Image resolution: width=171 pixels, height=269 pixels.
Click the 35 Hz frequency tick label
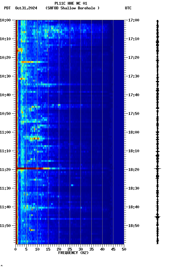tap(91, 249)
